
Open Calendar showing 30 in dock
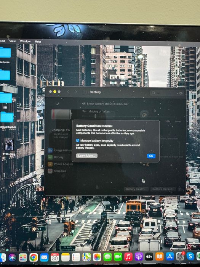pyautogui.click(x=55, y=257)
